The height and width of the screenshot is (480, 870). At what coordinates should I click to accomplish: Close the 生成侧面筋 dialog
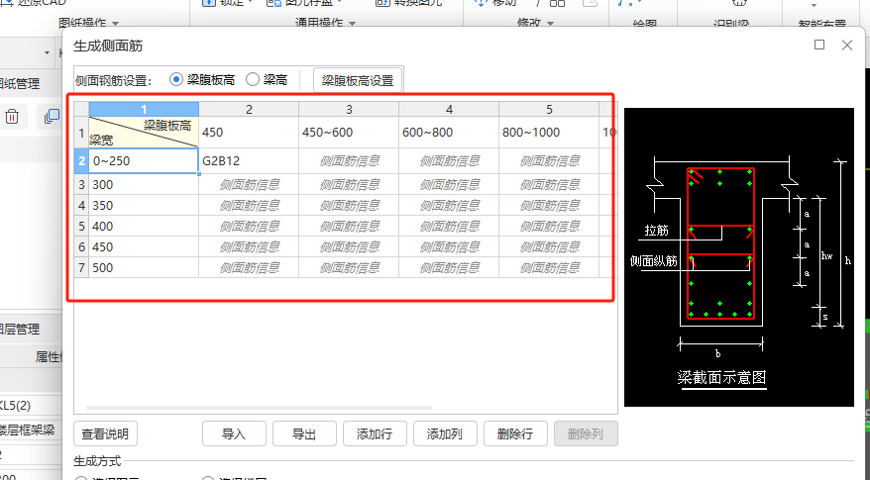point(846,45)
